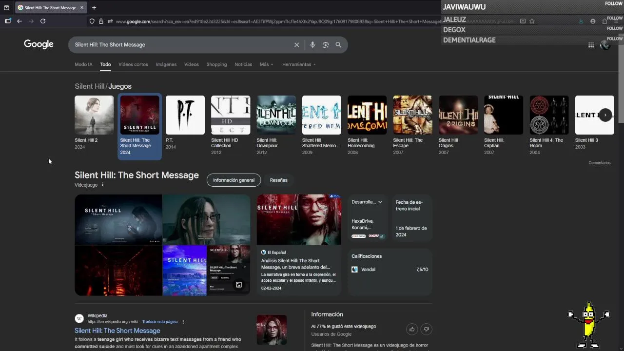
Task: Open the Google apps grid icon
Action: (x=591, y=45)
